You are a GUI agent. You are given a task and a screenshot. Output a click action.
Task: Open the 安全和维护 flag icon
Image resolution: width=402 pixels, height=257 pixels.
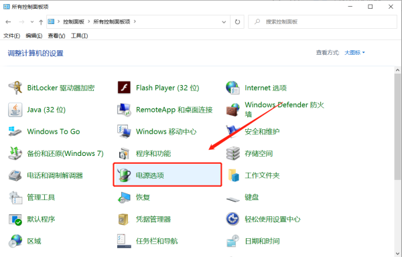(x=232, y=132)
